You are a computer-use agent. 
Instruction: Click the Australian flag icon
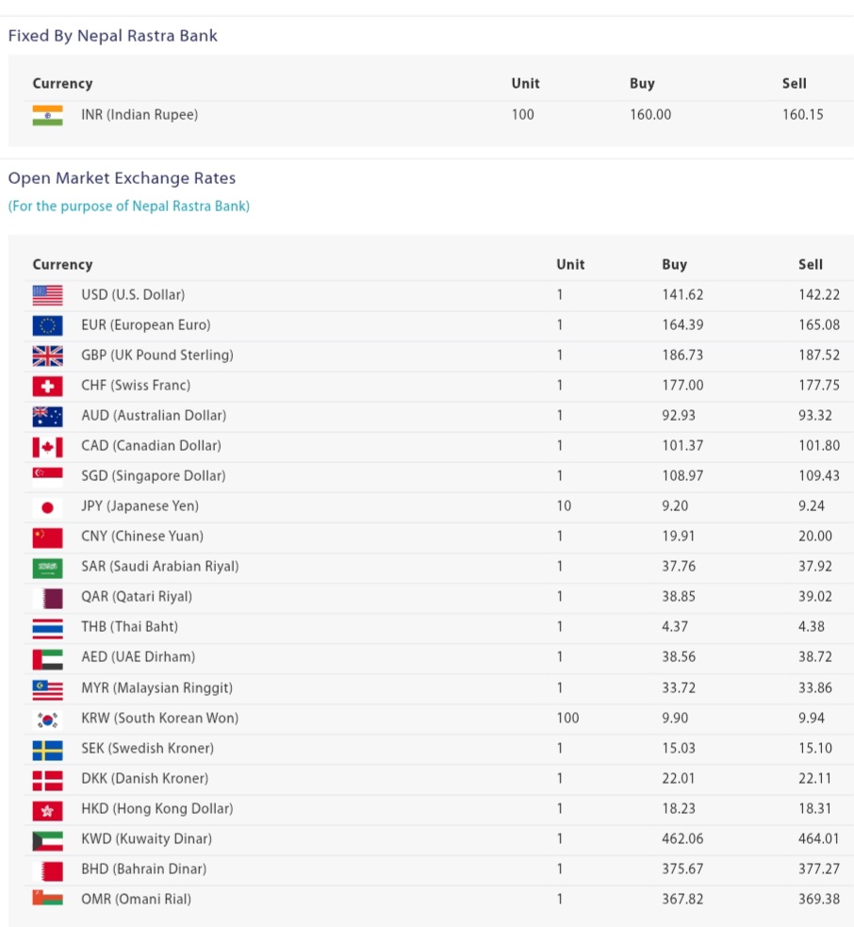(47, 416)
